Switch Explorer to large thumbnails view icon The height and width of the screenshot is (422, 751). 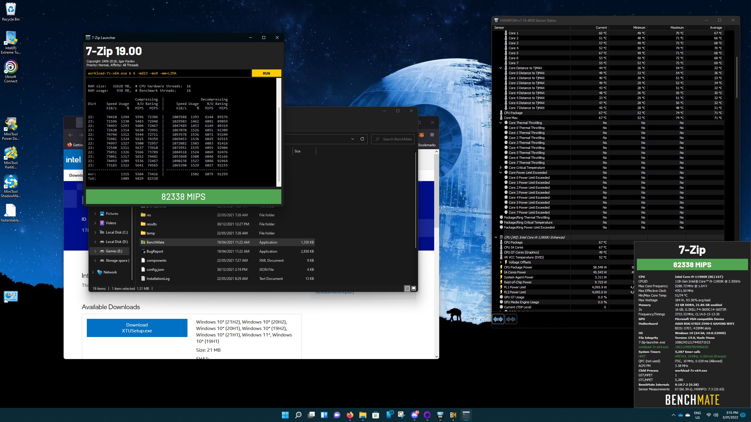click(413, 289)
